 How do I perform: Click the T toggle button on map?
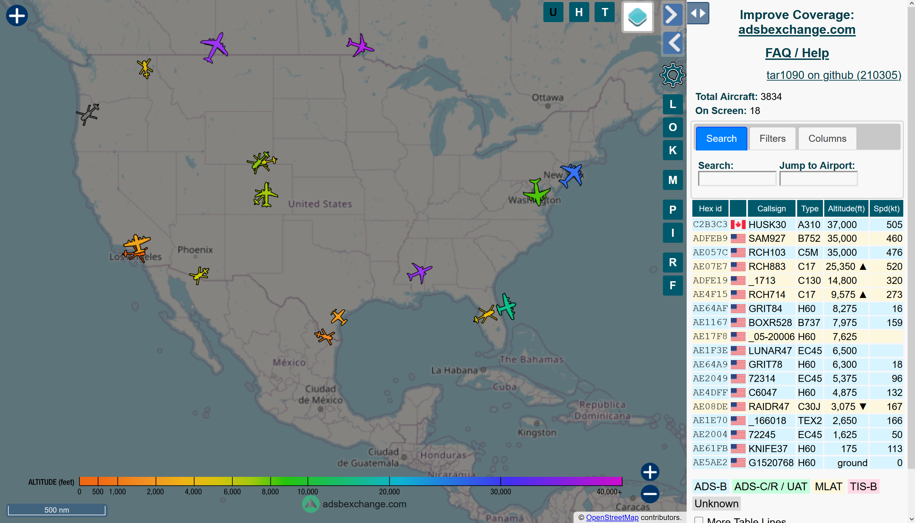(x=605, y=12)
